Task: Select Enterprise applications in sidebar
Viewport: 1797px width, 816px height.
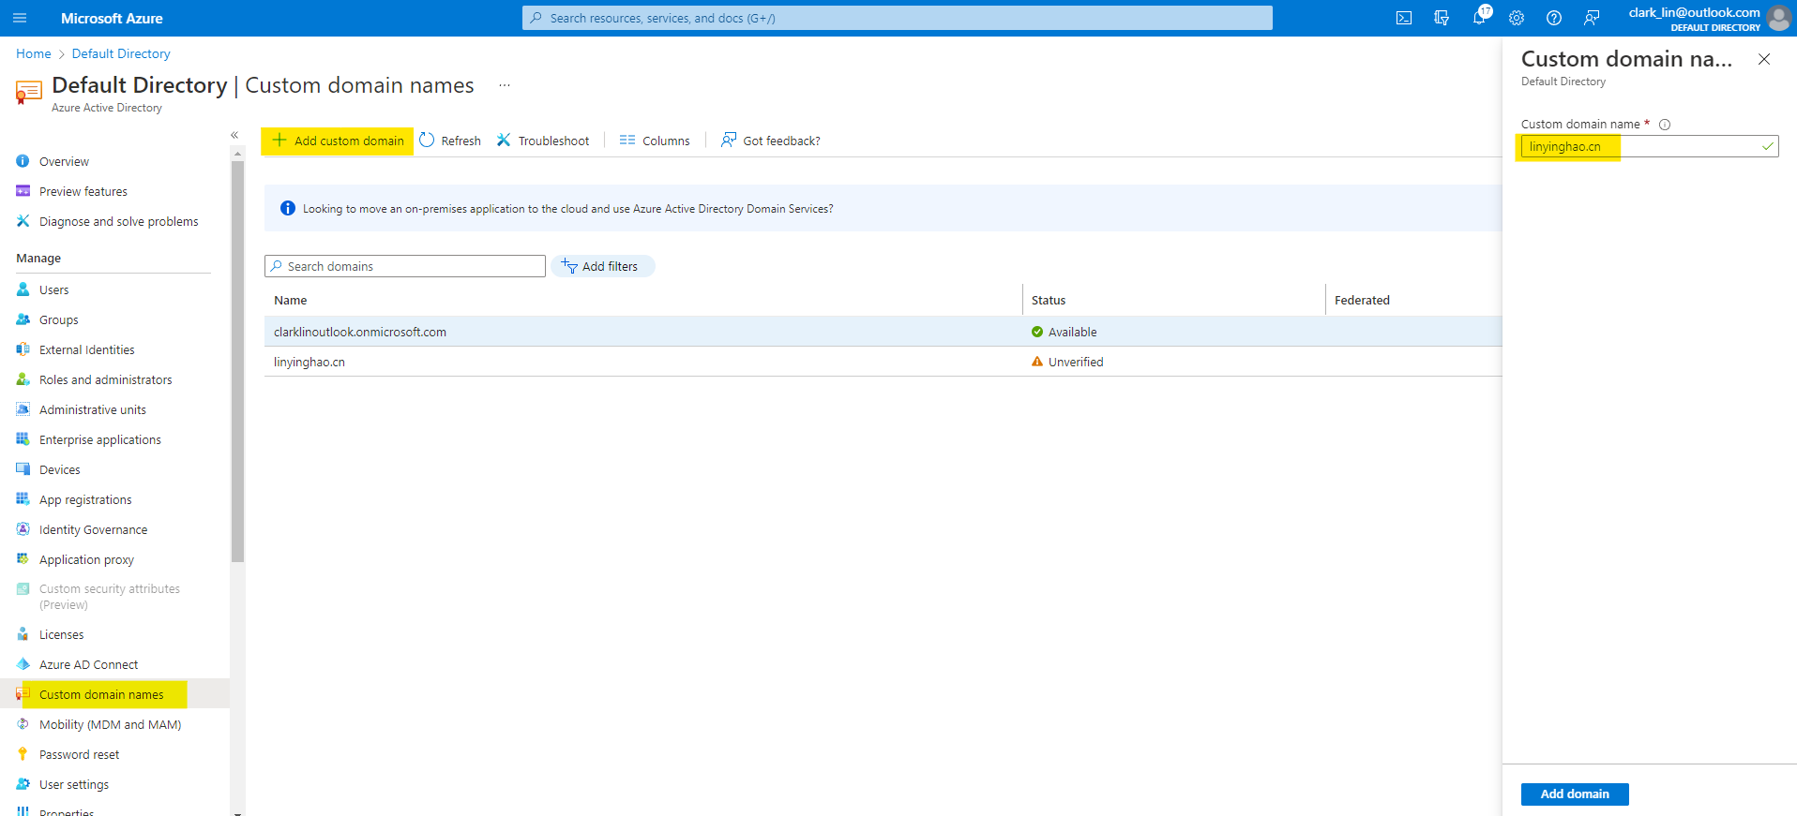Action: [99, 440]
